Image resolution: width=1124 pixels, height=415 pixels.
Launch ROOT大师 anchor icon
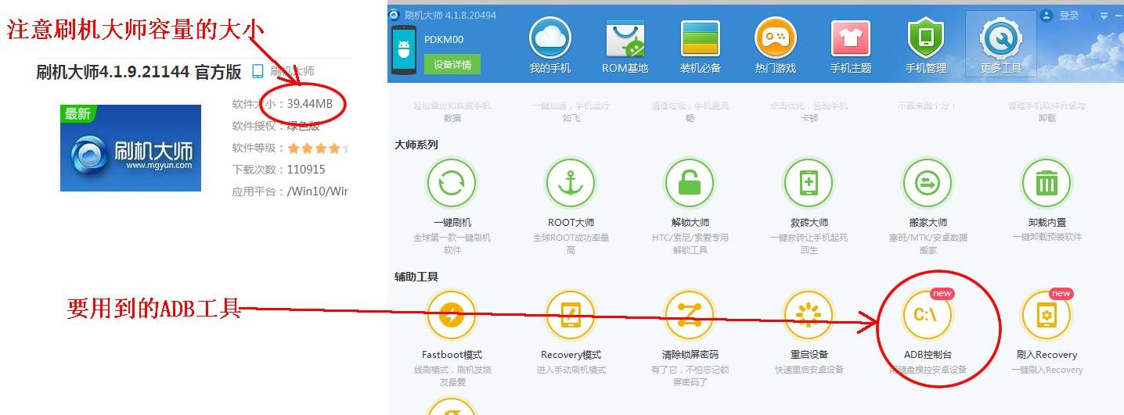tap(571, 184)
